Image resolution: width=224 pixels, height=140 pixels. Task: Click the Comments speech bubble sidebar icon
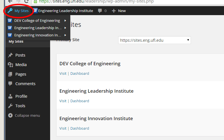(x=10, y=84)
